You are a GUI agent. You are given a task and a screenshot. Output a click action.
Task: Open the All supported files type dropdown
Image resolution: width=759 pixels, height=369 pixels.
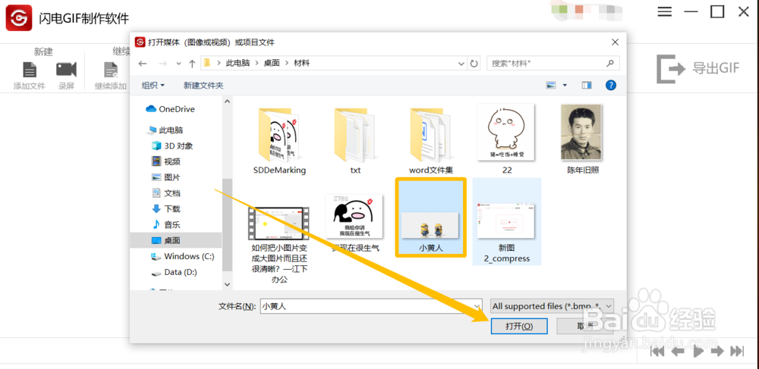click(x=552, y=306)
